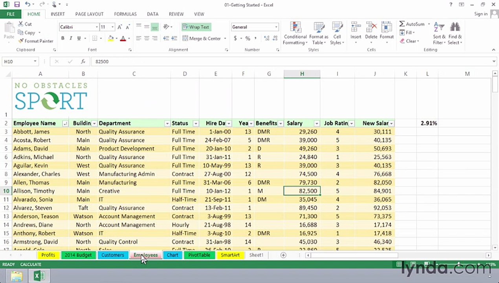
Task: Open Cell Styles gallery
Action: point(337,33)
